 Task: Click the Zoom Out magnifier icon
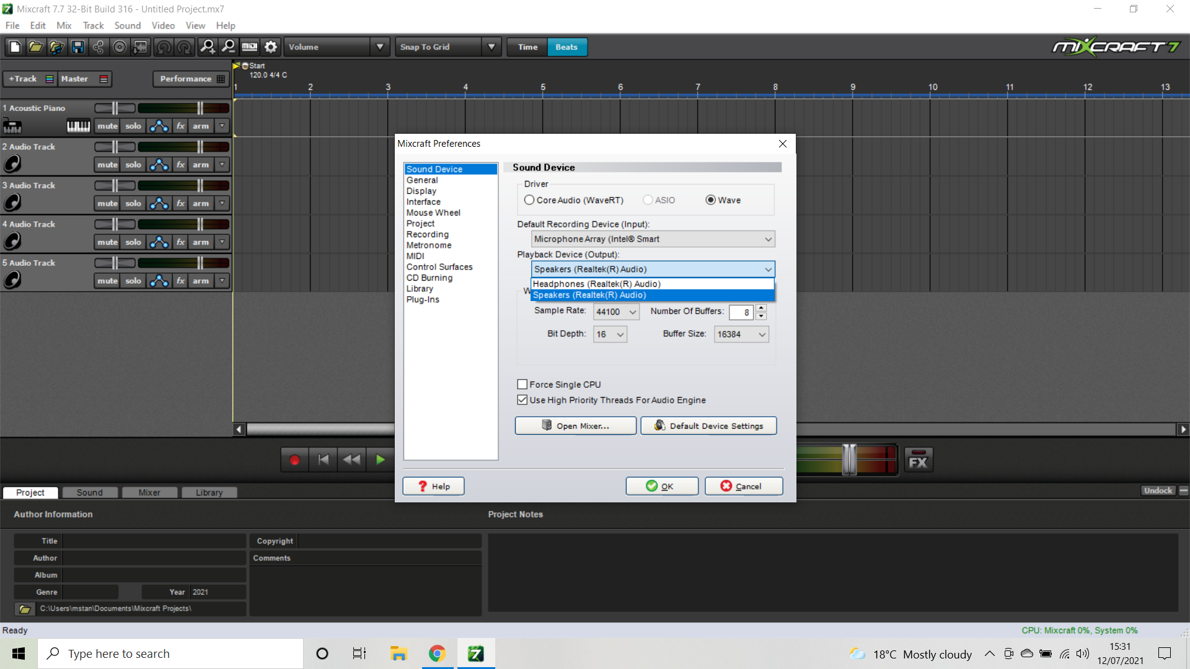(229, 47)
